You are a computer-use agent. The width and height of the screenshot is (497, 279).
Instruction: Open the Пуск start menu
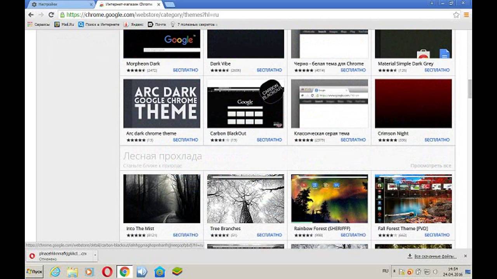[x=35, y=272]
